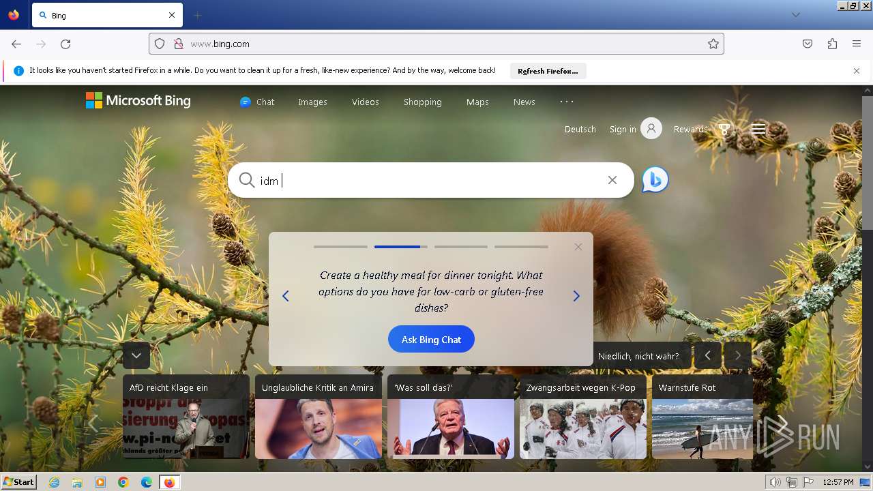Open the Images tab
The width and height of the screenshot is (873, 491).
(x=312, y=102)
